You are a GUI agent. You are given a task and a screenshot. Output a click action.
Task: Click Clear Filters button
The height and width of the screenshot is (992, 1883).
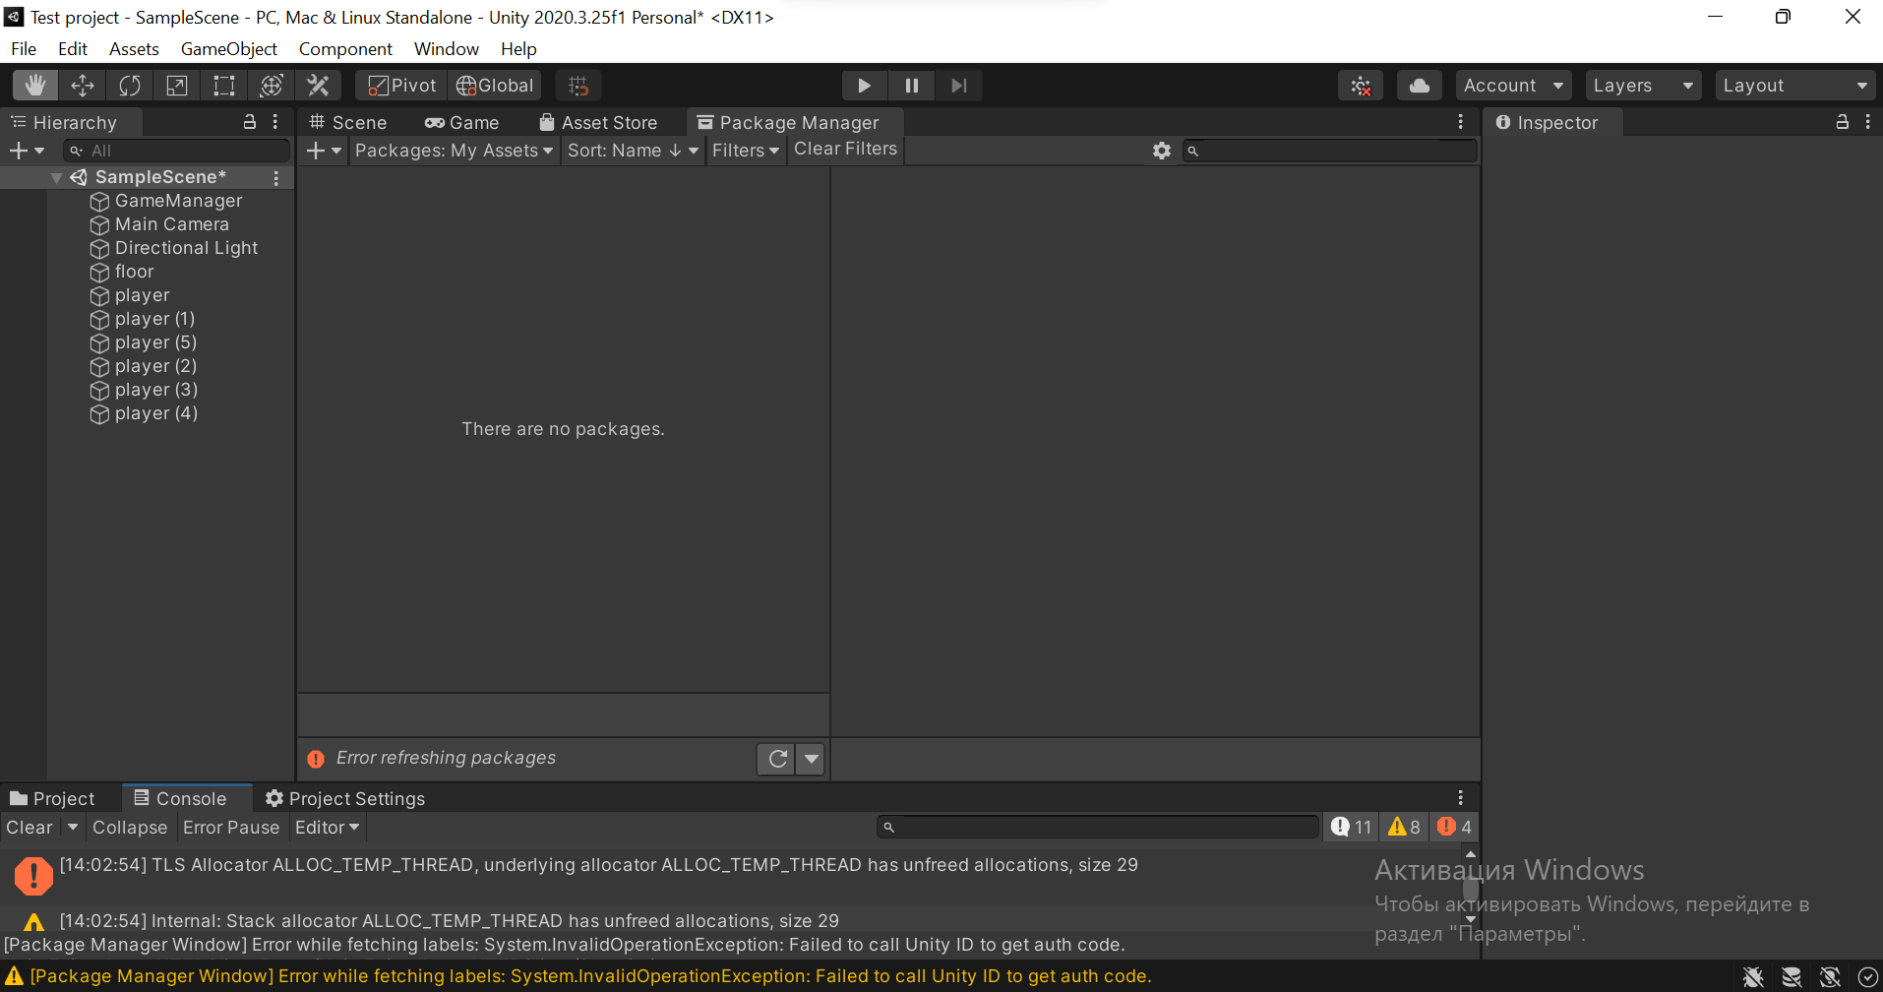point(846,149)
